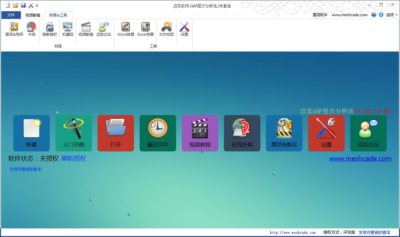Click the 发现可更新的版本 update notice
The width and height of the screenshot is (400, 237).
pos(25,169)
